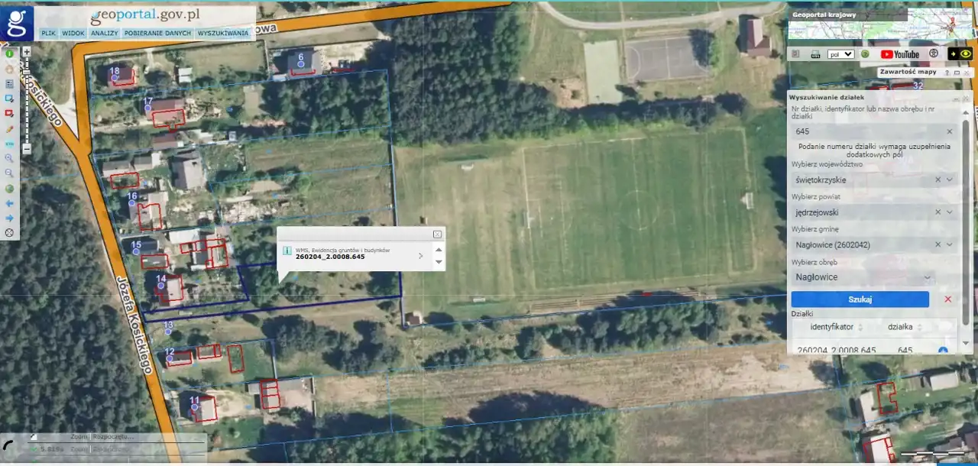
Task: Click the globe full extent icon
Action: pos(10,188)
